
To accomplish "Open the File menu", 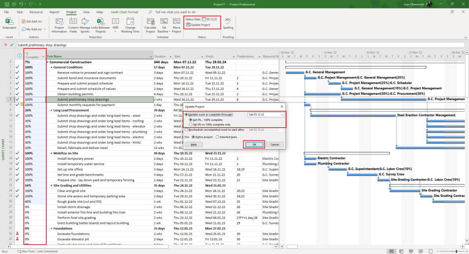I will pyautogui.click(x=6, y=12).
